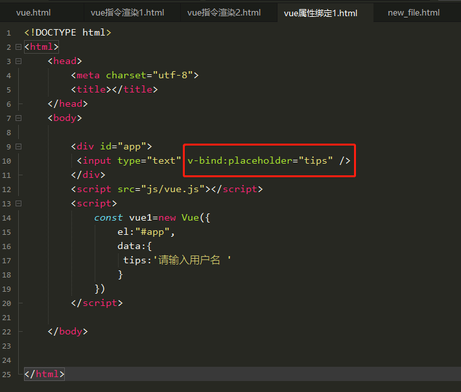Screen dimensions: 461x392
Task: Collapse the script block fold on line 13
Action: point(18,203)
